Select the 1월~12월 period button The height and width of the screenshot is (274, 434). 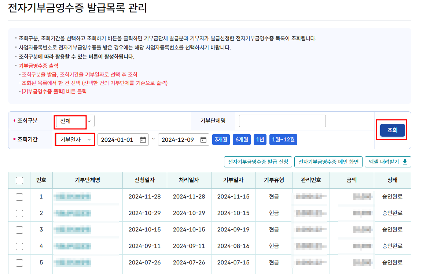283,140
